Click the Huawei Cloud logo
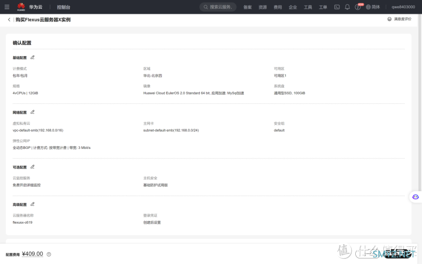 (21, 7)
